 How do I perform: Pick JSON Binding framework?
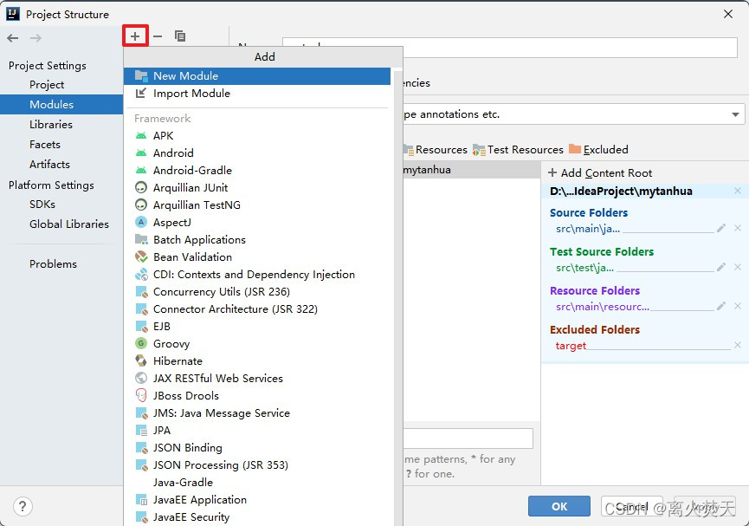pos(257,448)
